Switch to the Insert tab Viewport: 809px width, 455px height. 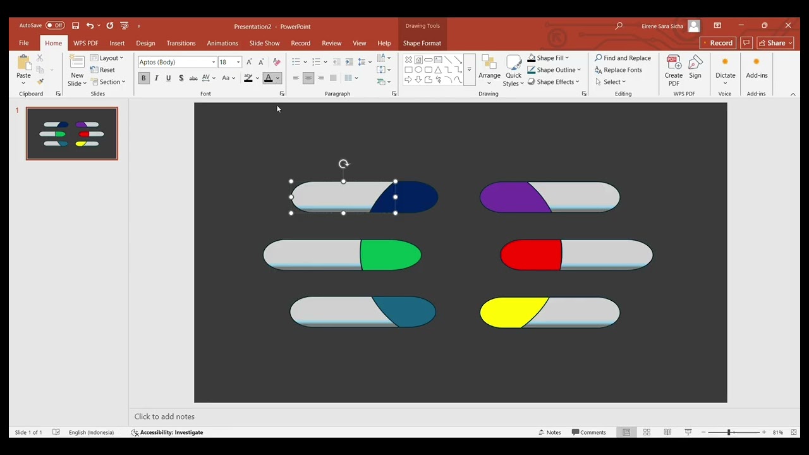(117, 43)
